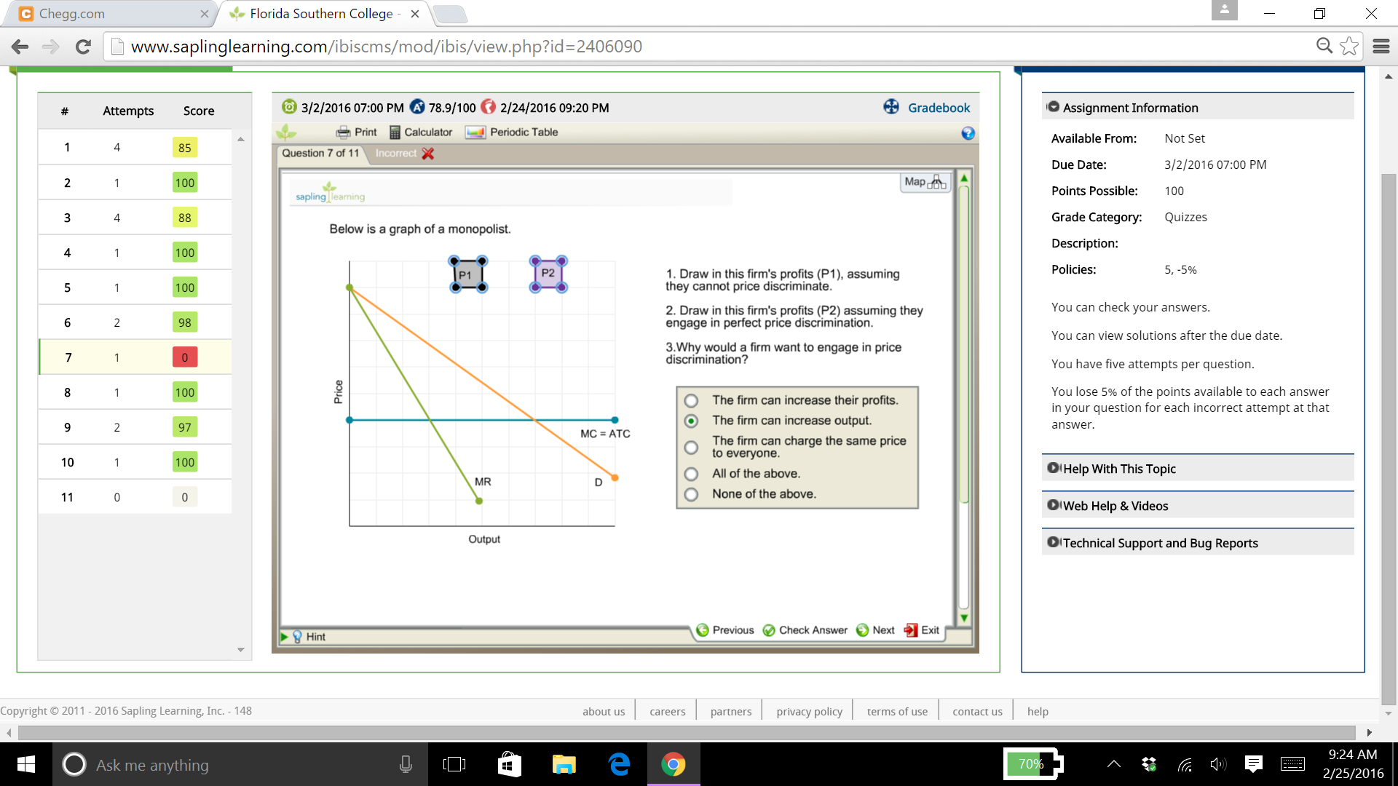Open Chrome in the Windows taskbar
The width and height of the screenshot is (1398, 786).
tap(673, 764)
